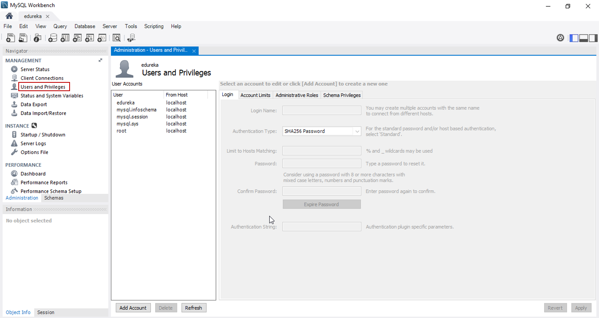Viewport: 599px width, 318px height.
Task: Create a new schema icon
Action: 53,38
